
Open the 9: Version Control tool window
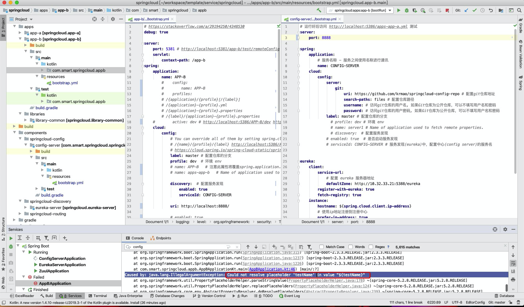pyautogui.click(x=209, y=296)
